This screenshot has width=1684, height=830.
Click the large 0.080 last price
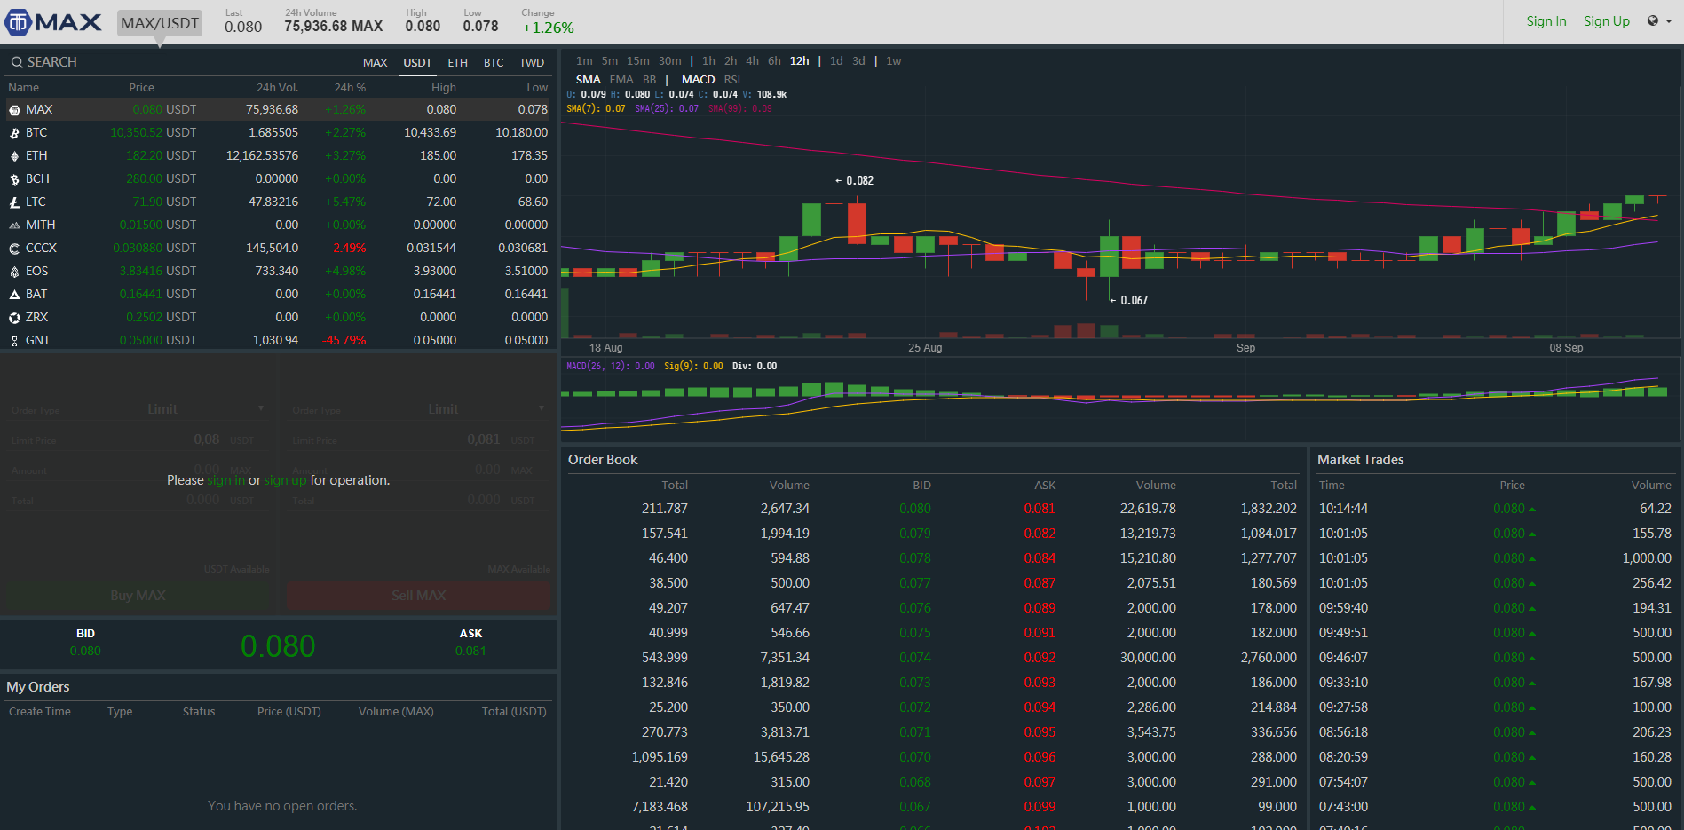[x=278, y=646]
